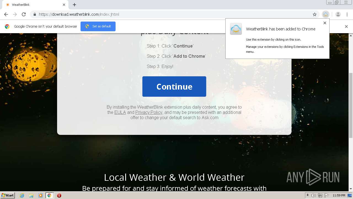Click the blue Continue button
353x199 pixels.
(x=174, y=87)
